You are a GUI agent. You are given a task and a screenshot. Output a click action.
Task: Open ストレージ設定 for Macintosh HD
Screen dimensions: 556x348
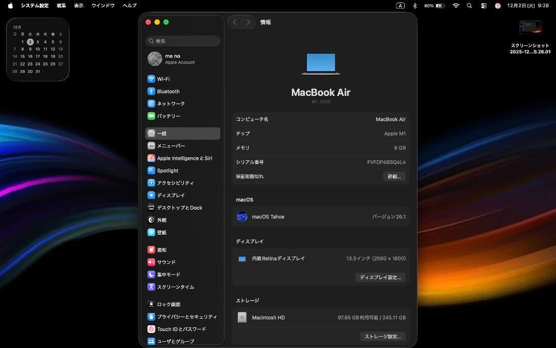[383, 336]
